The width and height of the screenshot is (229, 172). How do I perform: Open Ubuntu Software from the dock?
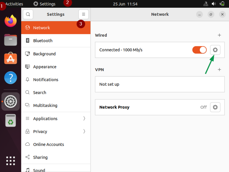10,58
